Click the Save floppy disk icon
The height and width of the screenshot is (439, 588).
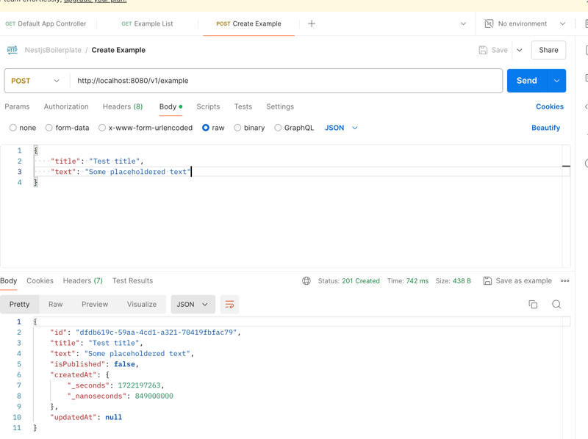click(483, 50)
